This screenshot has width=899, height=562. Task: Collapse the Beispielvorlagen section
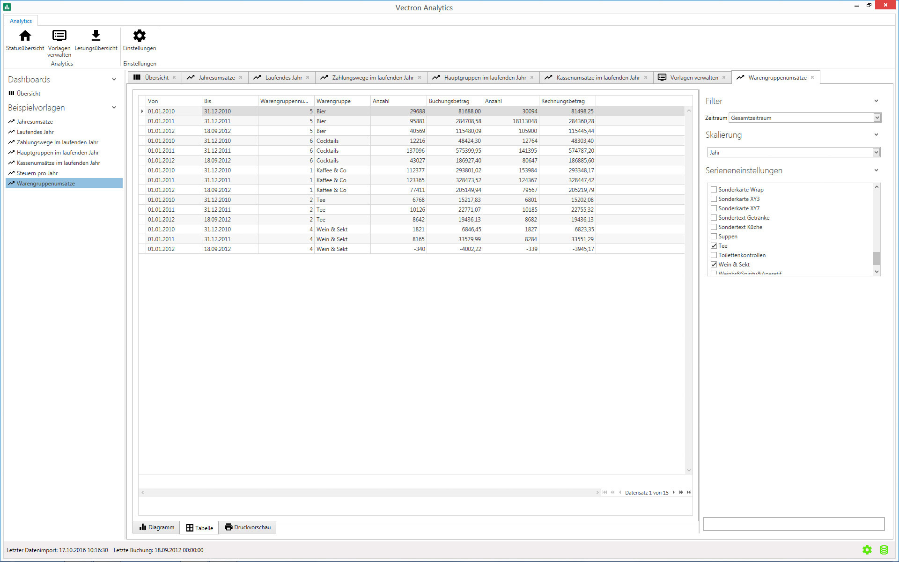pos(114,108)
